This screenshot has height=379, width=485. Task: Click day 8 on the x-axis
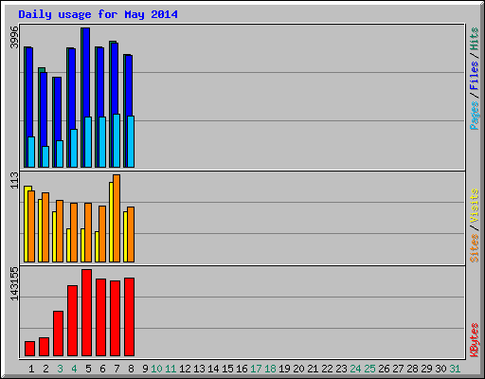[x=131, y=369]
